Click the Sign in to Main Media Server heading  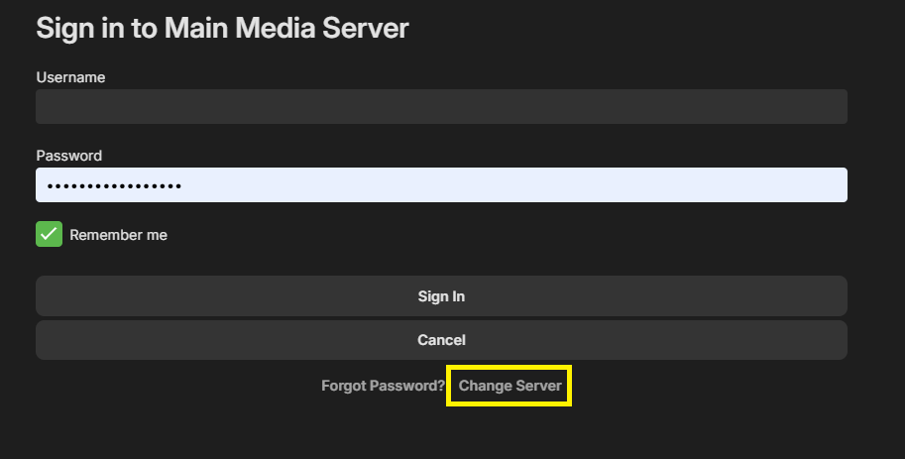[x=222, y=28]
